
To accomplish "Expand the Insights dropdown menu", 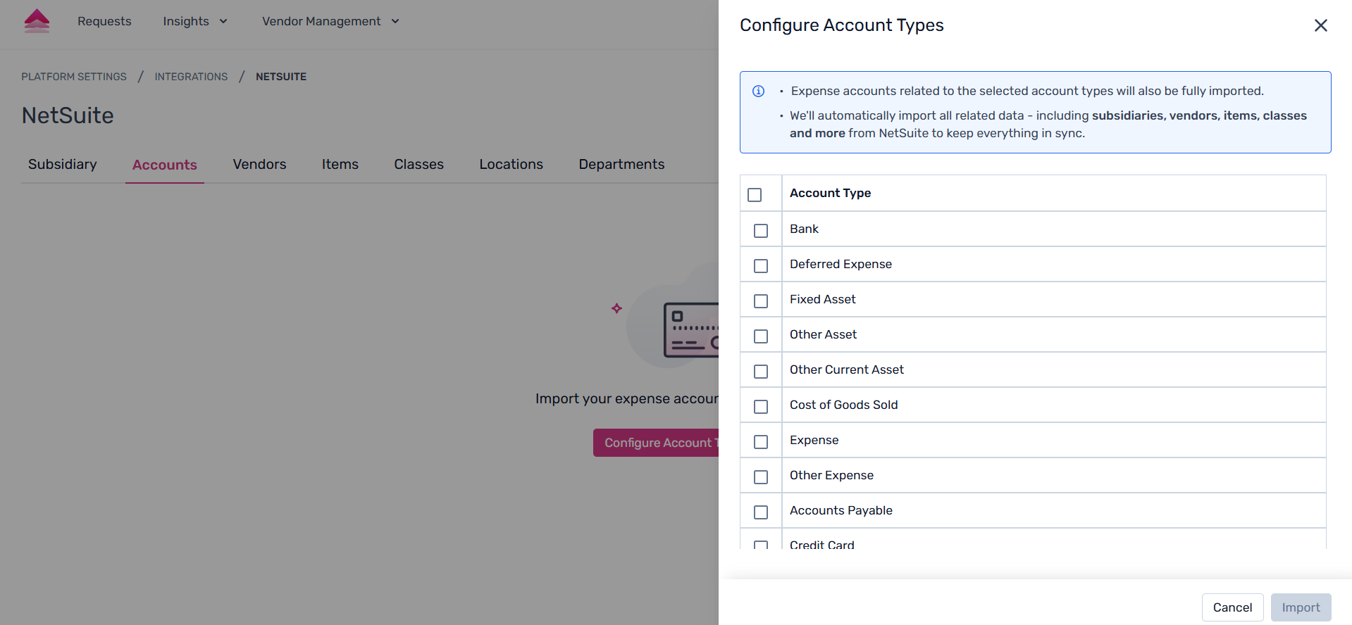I will coord(195,21).
